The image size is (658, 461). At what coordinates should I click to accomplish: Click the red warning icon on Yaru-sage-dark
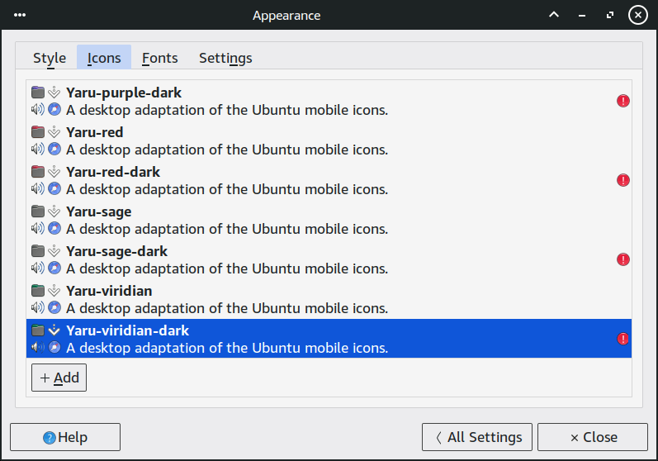[x=623, y=259]
